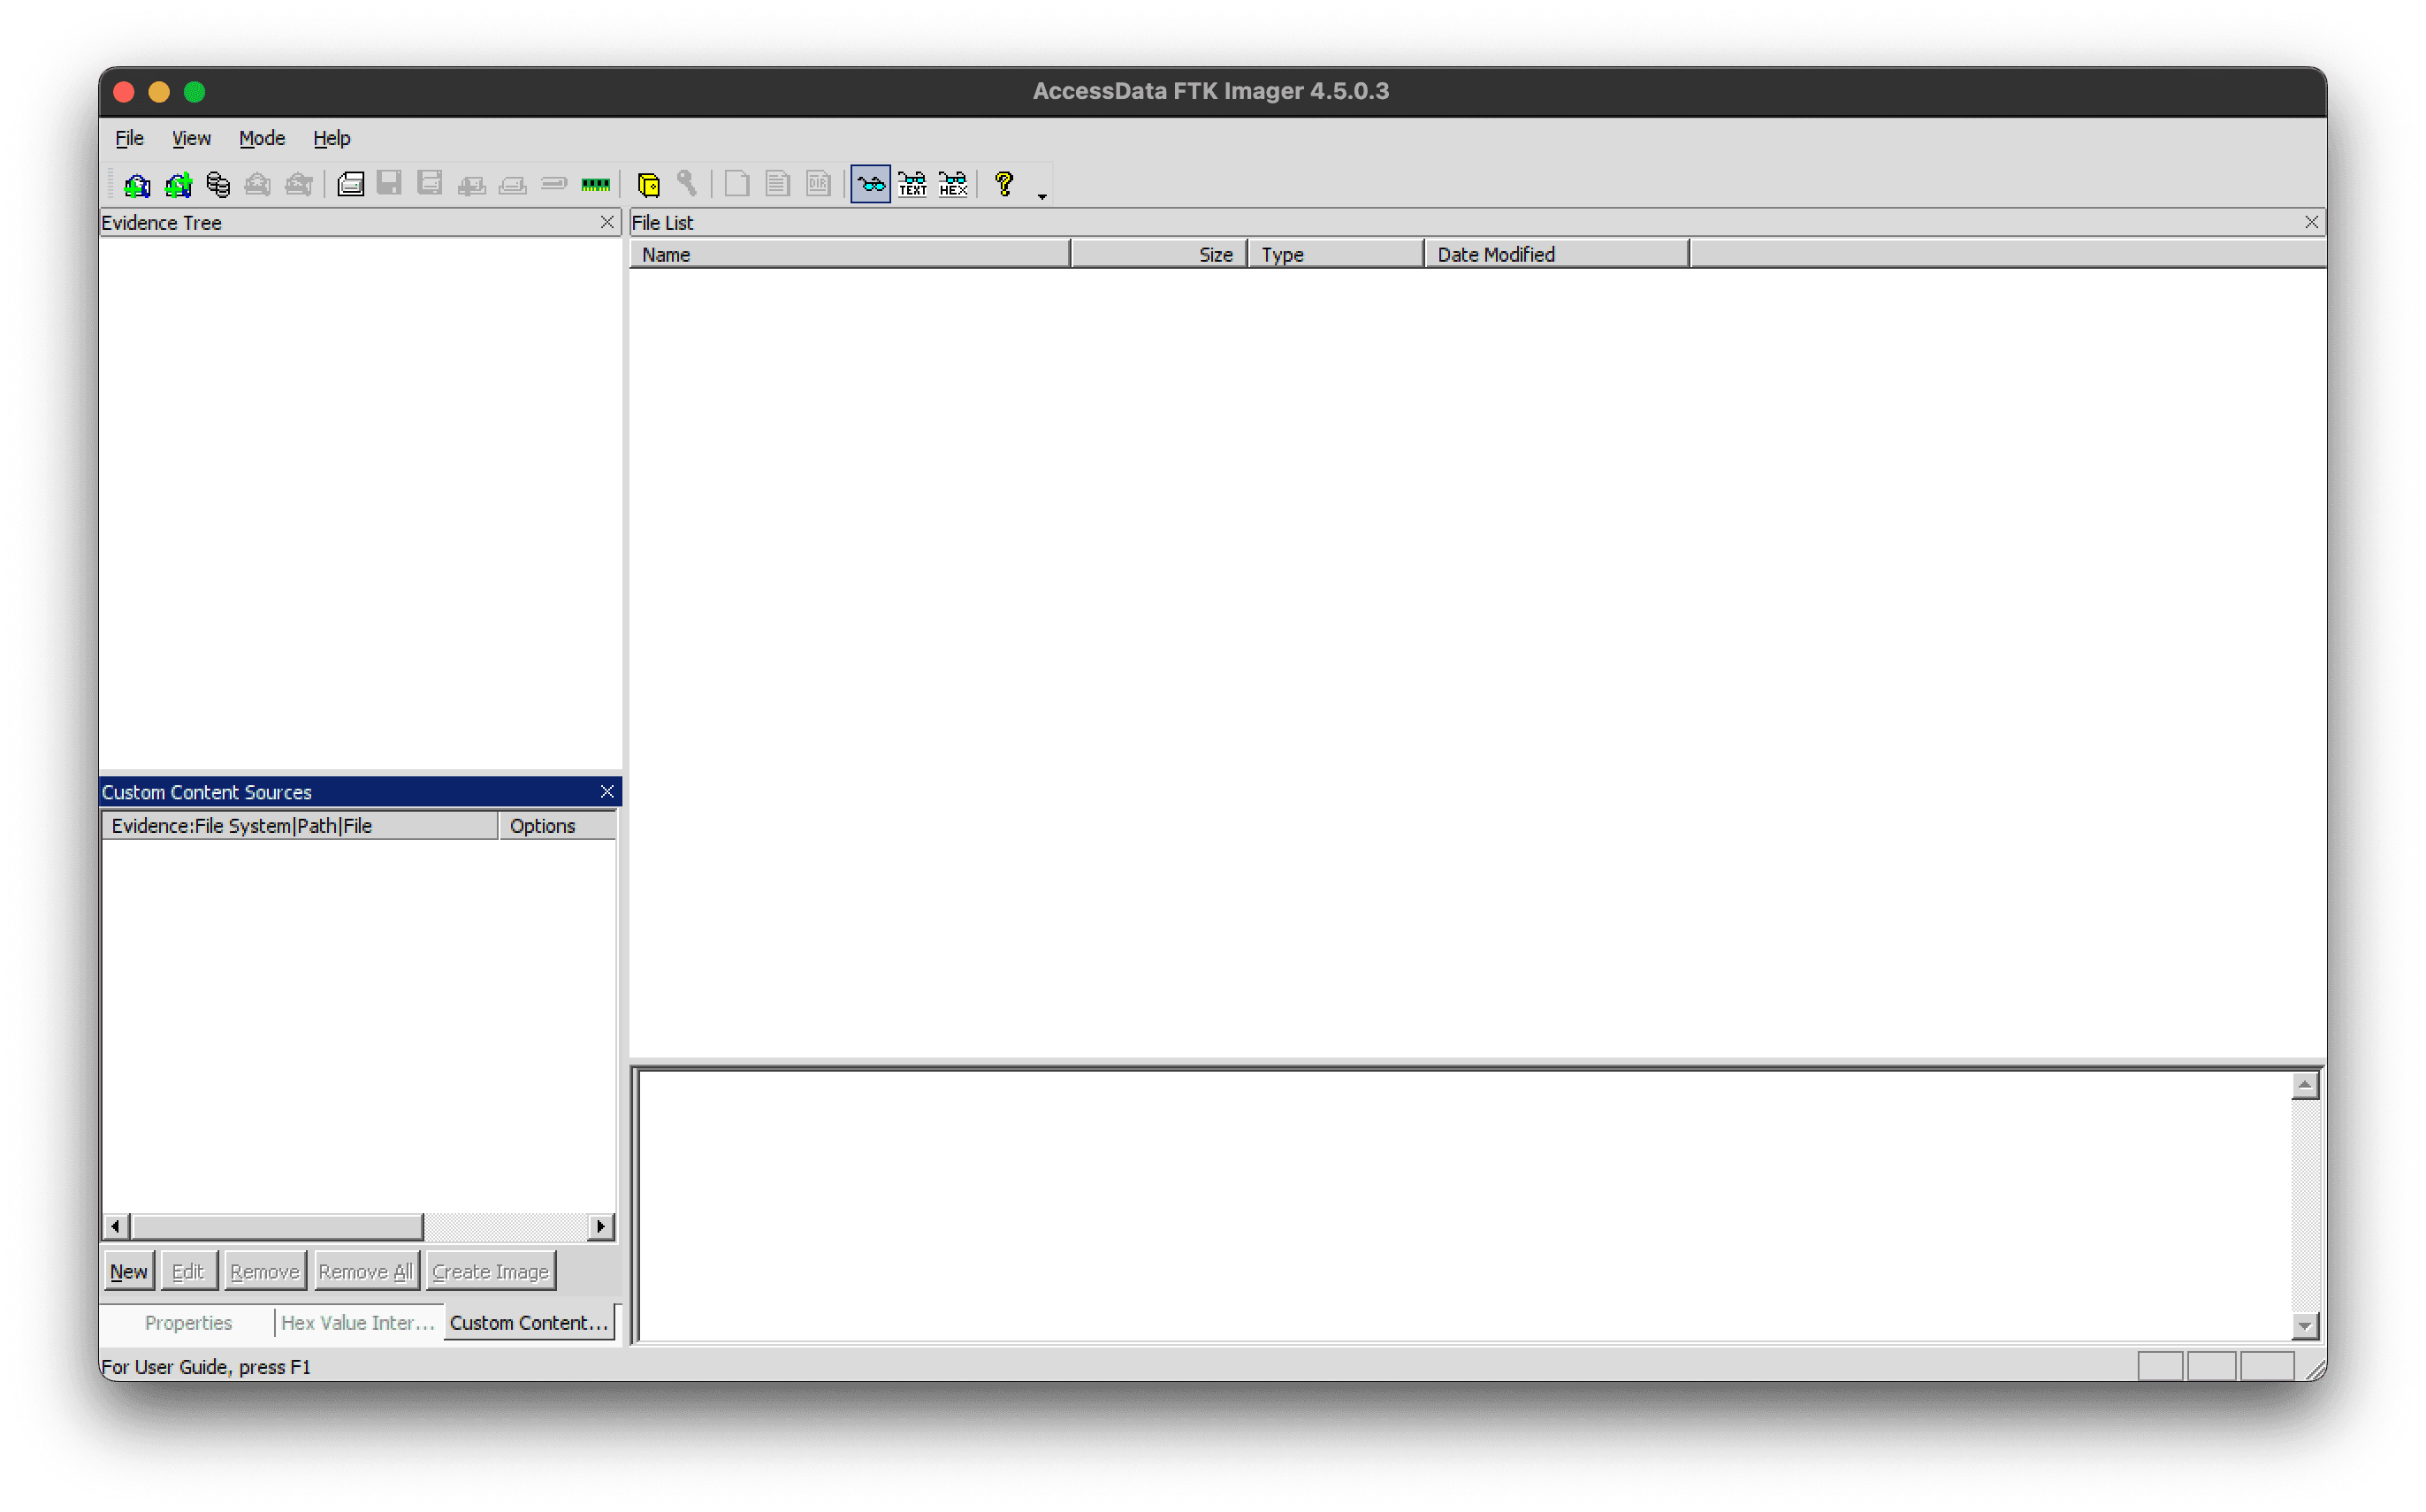Click the Edit button

click(188, 1272)
